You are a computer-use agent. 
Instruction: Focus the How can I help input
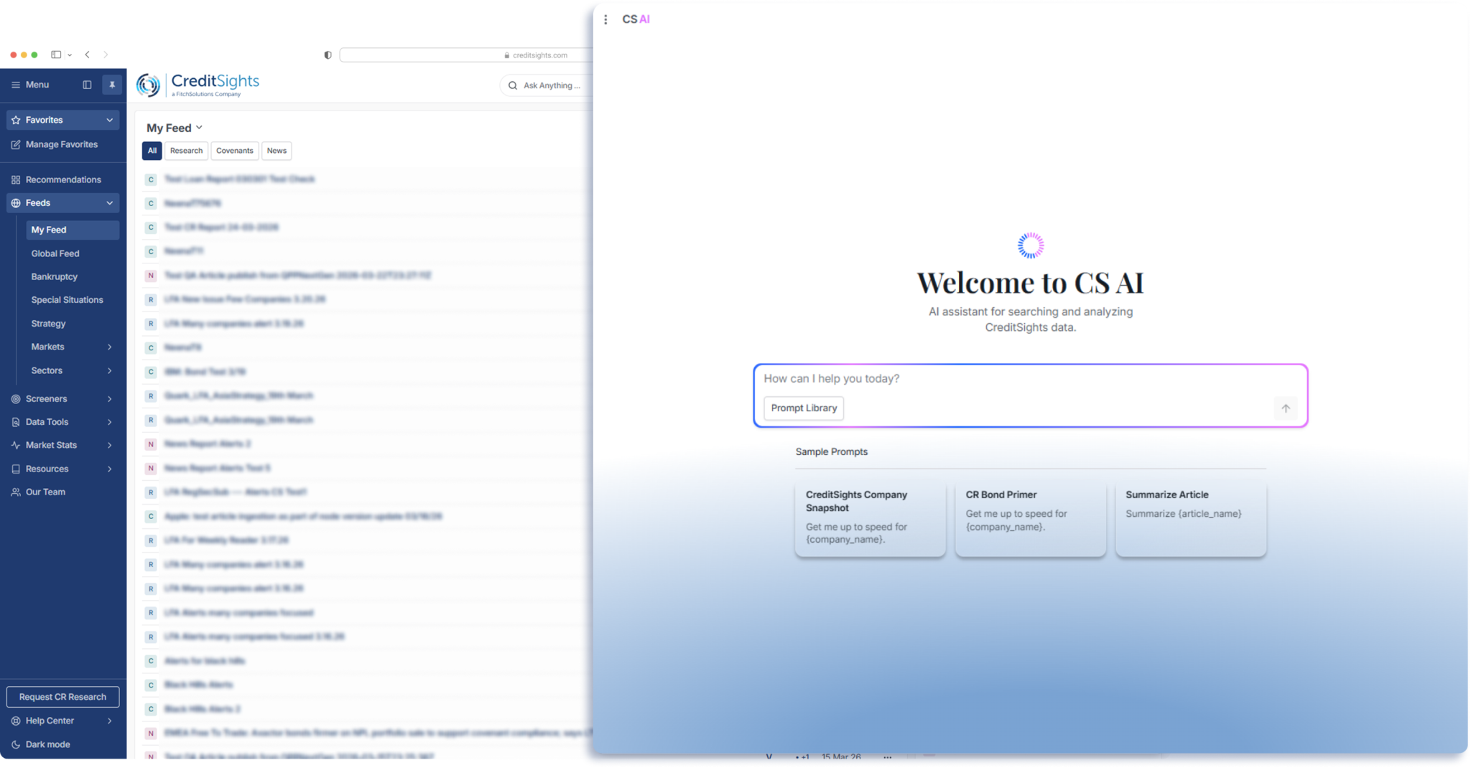(x=1029, y=378)
